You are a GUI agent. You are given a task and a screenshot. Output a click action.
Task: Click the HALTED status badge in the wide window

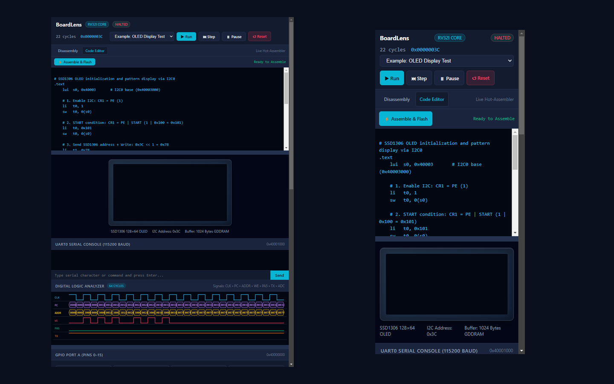122,24
